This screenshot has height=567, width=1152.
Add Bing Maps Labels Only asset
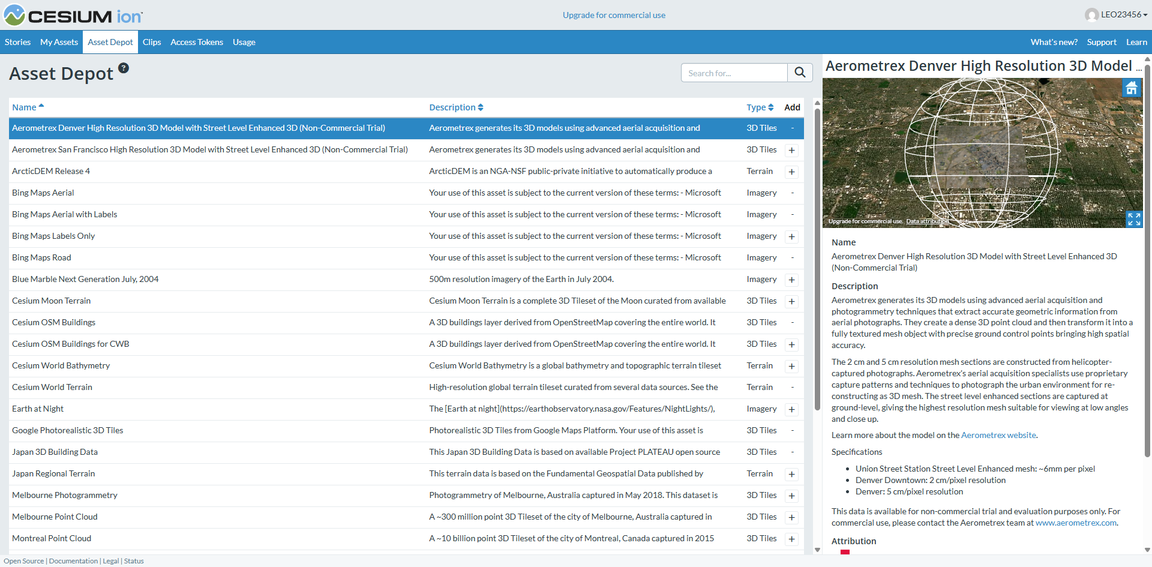[x=792, y=236]
